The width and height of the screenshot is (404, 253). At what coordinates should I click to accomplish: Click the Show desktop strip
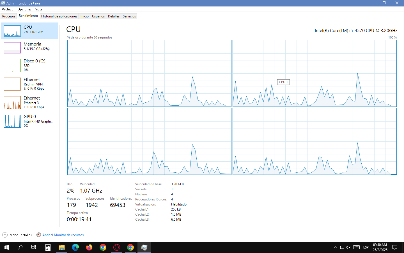coord(403,247)
